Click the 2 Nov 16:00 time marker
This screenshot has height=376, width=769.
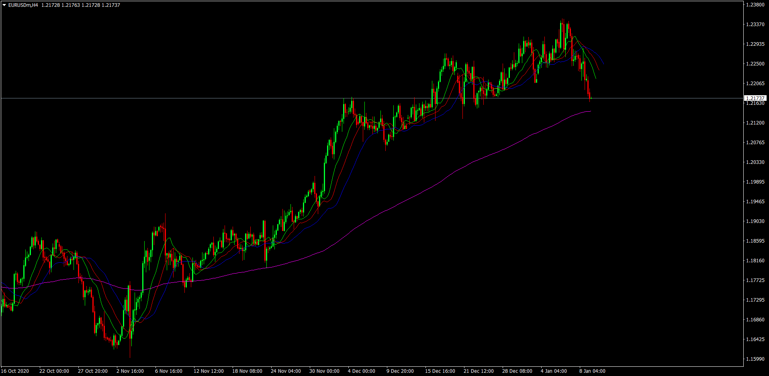(x=130, y=371)
